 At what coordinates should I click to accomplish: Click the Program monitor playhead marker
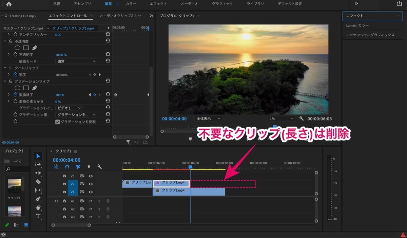[x=275, y=127]
